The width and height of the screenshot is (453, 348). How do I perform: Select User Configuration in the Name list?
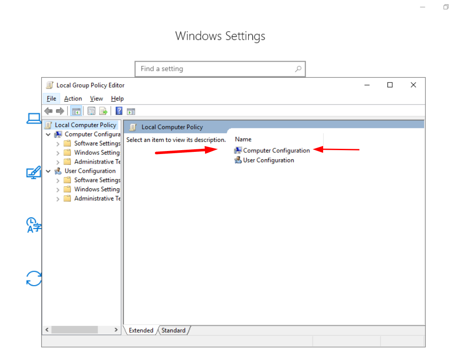pyautogui.click(x=268, y=160)
